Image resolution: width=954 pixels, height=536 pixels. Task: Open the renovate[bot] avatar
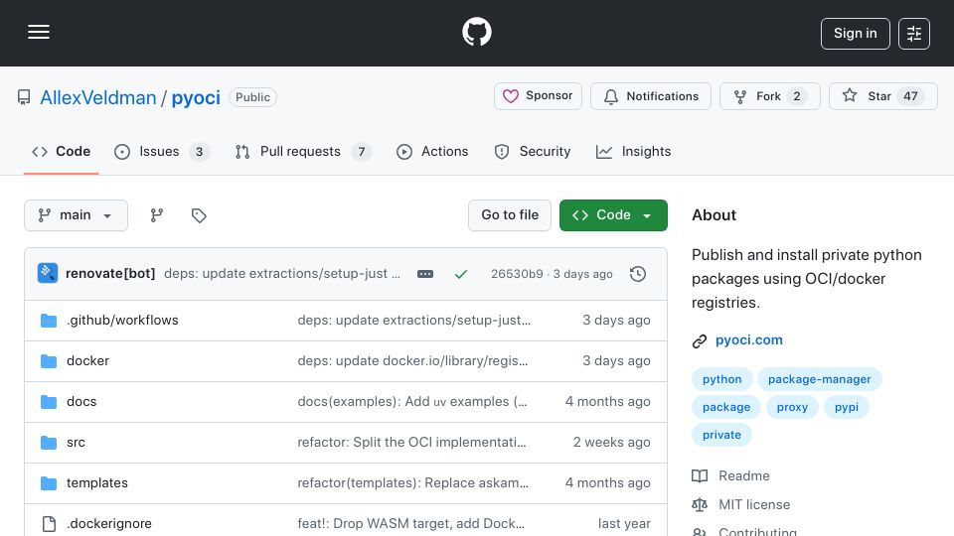click(x=48, y=274)
